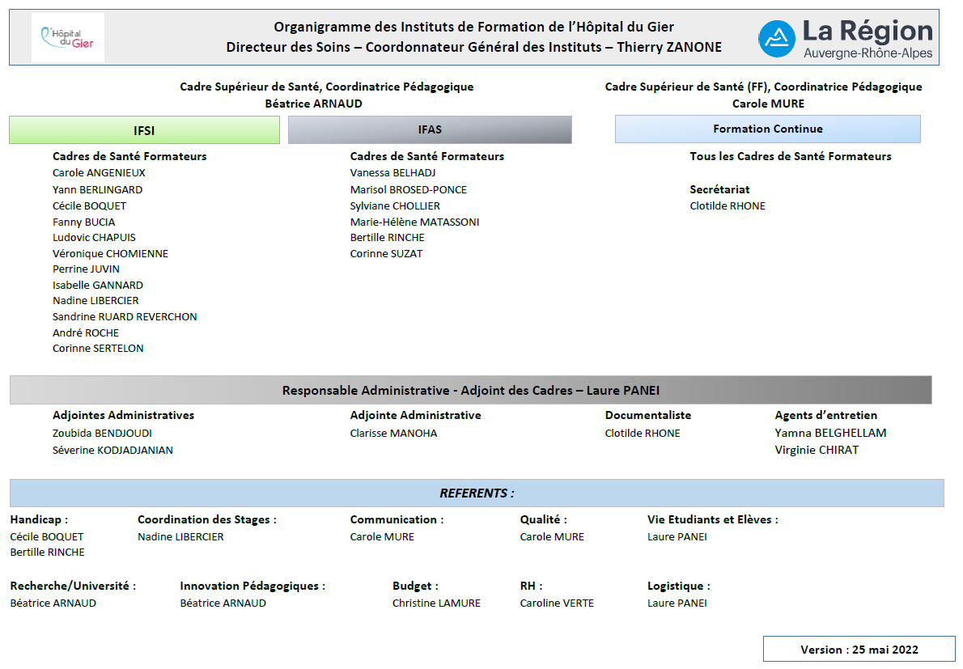Select Sandrine RUARD REVERCHON in IFSI list
Screen dimensions: 963x669
point(125,316)
